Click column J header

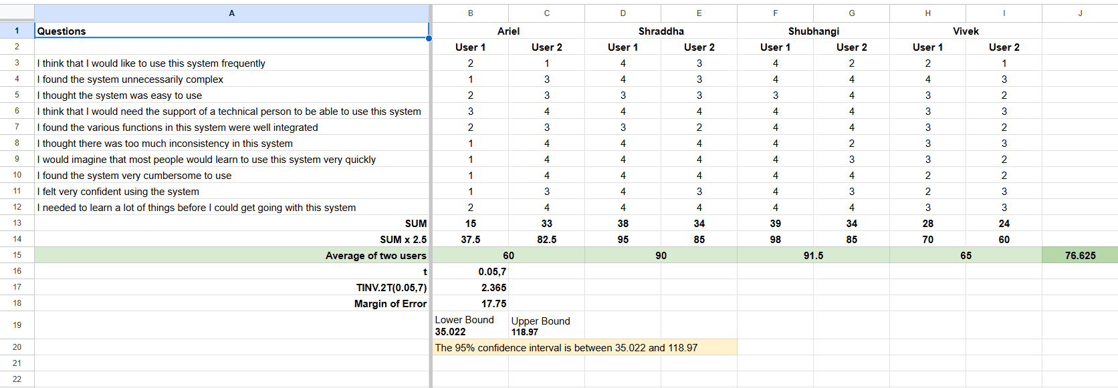(x=1080, y=13)
